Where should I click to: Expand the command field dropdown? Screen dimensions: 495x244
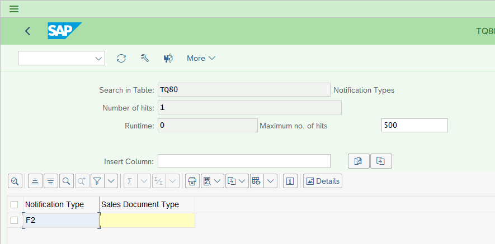[98, 59]
